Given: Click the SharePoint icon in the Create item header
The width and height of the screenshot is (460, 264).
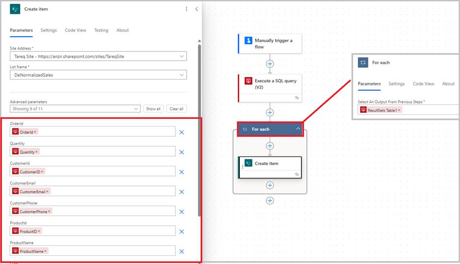Looking at the screenshot, I should point(15,9).
